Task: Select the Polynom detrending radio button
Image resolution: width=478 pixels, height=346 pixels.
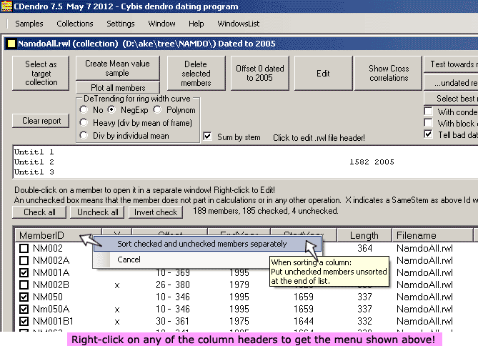Action: point(157,109)
